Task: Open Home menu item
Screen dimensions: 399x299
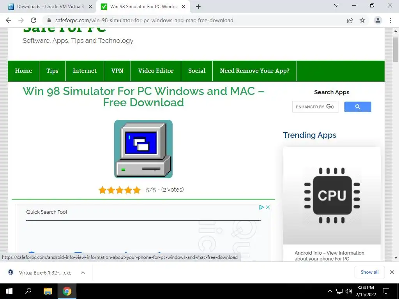Action: click(23, 71)
